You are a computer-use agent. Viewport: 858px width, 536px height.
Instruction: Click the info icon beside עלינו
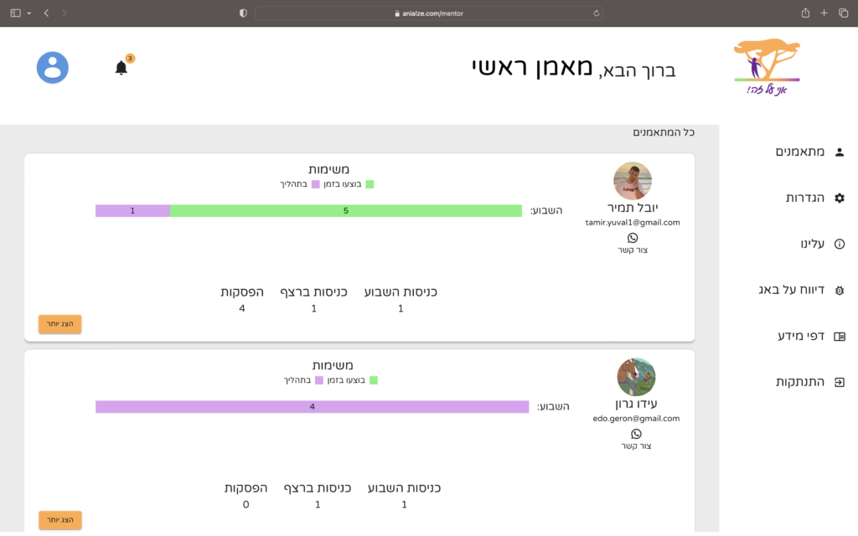coord(840,244)
